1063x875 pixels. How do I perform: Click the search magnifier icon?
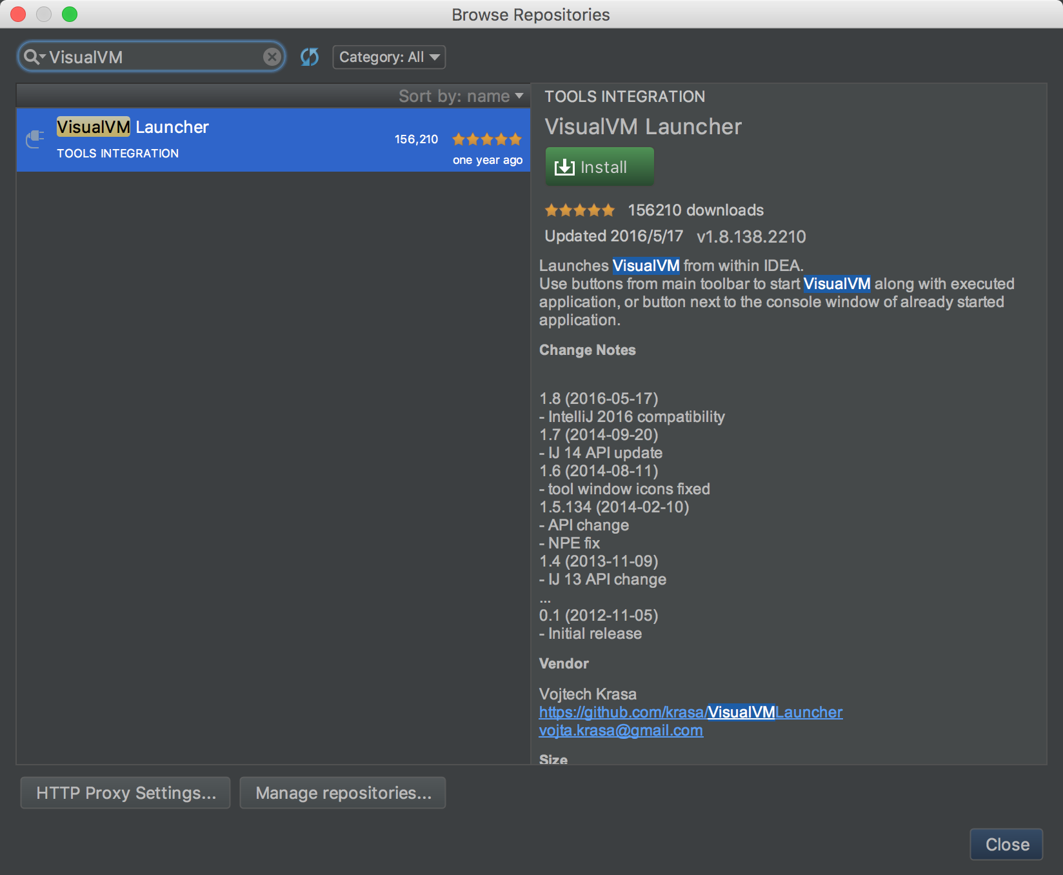coord(31,57)
